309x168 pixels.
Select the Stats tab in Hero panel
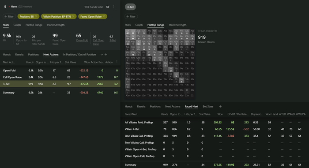tap(6, 25)
